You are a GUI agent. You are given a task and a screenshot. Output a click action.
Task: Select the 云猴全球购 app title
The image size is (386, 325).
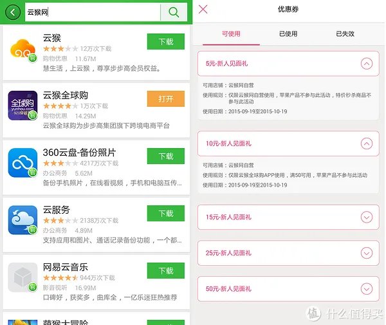(66, 95)
